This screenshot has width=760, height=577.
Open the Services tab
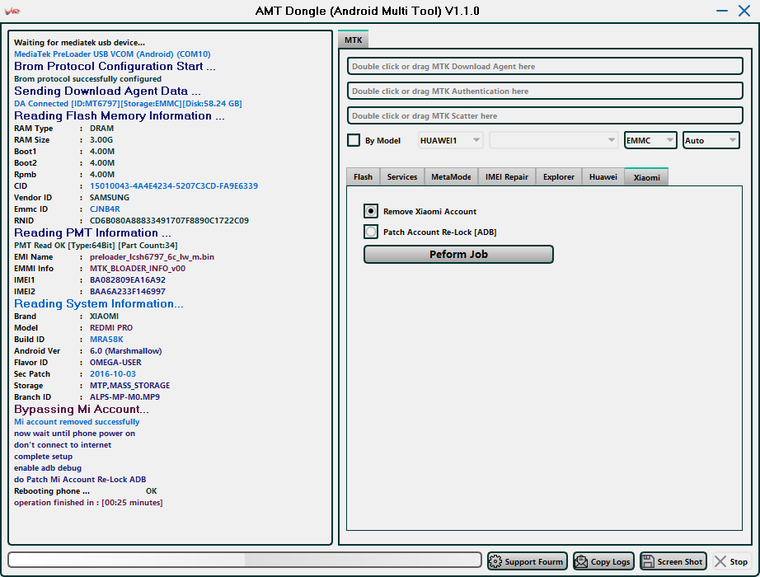click(401, 177)
